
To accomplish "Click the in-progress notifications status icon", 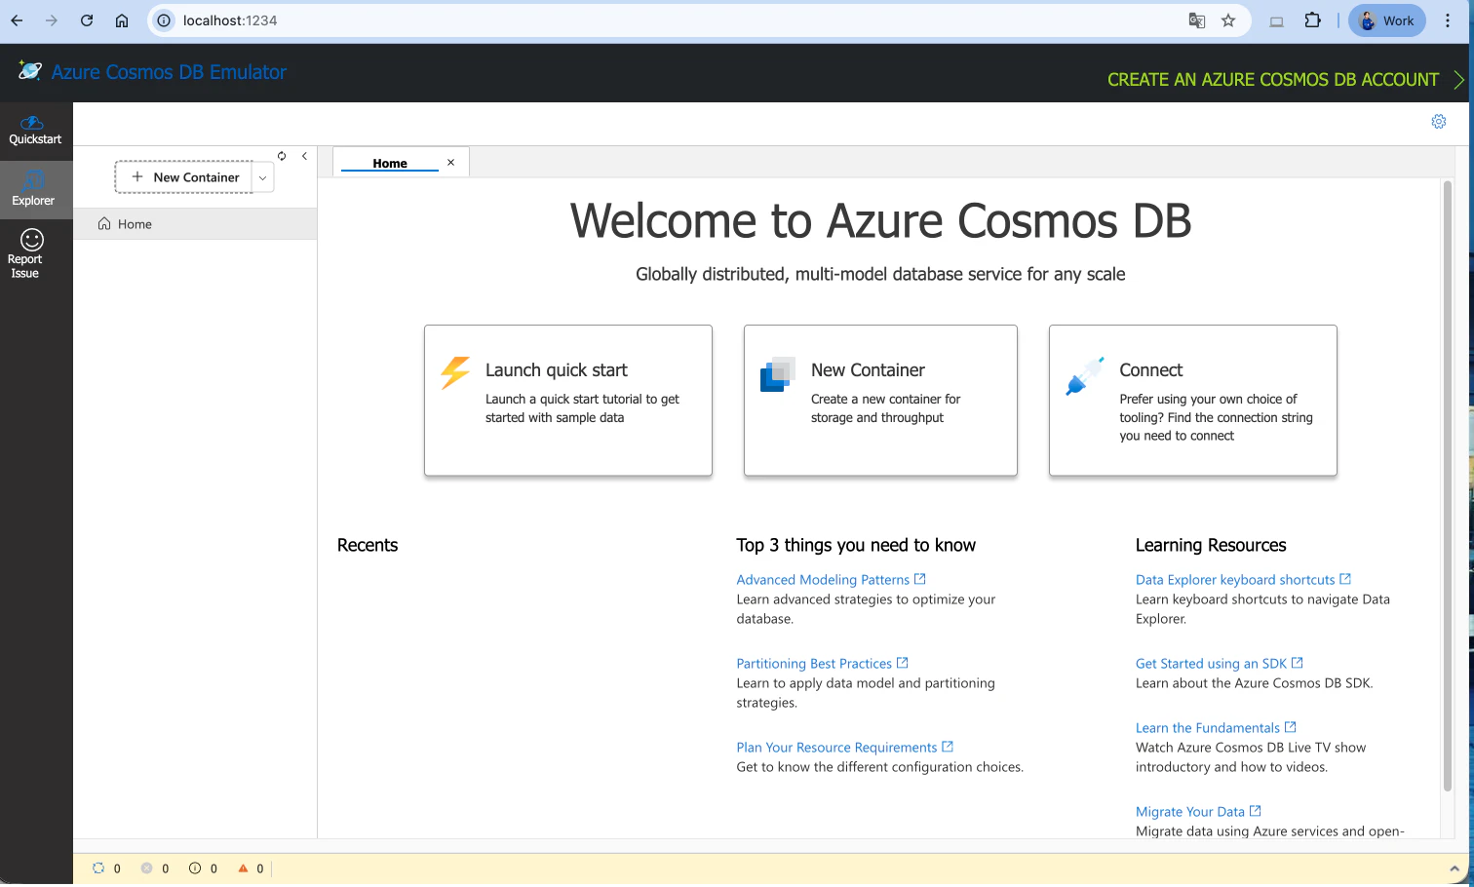I will point(98,868).
